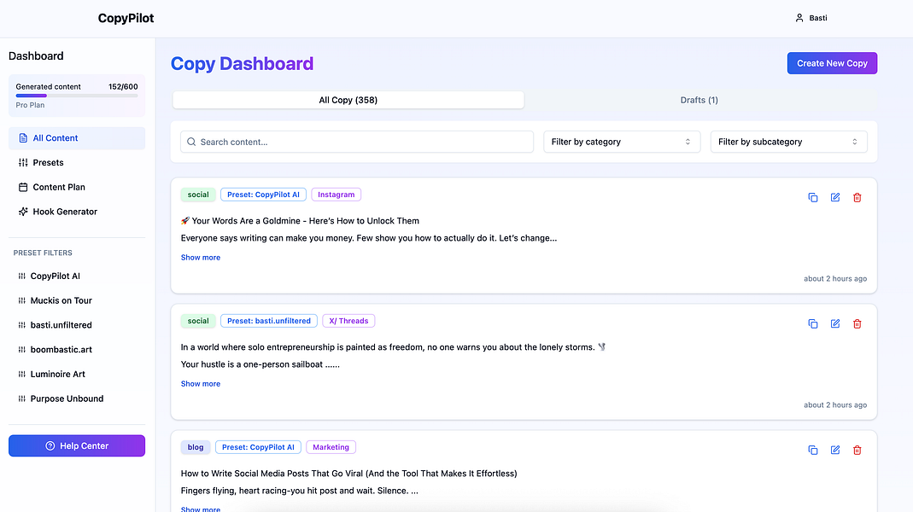Open the Filter by subcategory dropdown
Screen dimensions: 913x512
(x=787, y=141)
